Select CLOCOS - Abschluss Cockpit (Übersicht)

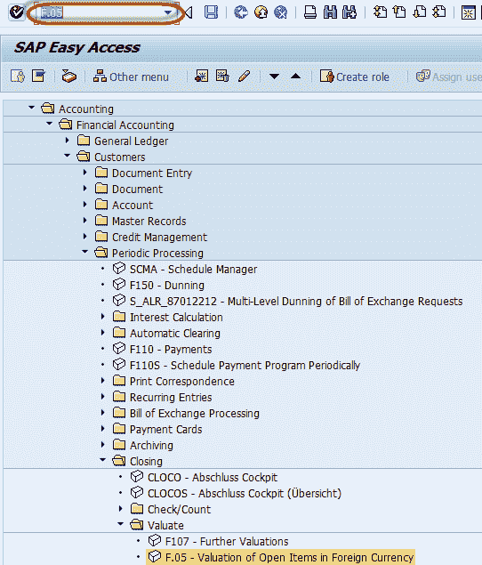tap(245, 493)
